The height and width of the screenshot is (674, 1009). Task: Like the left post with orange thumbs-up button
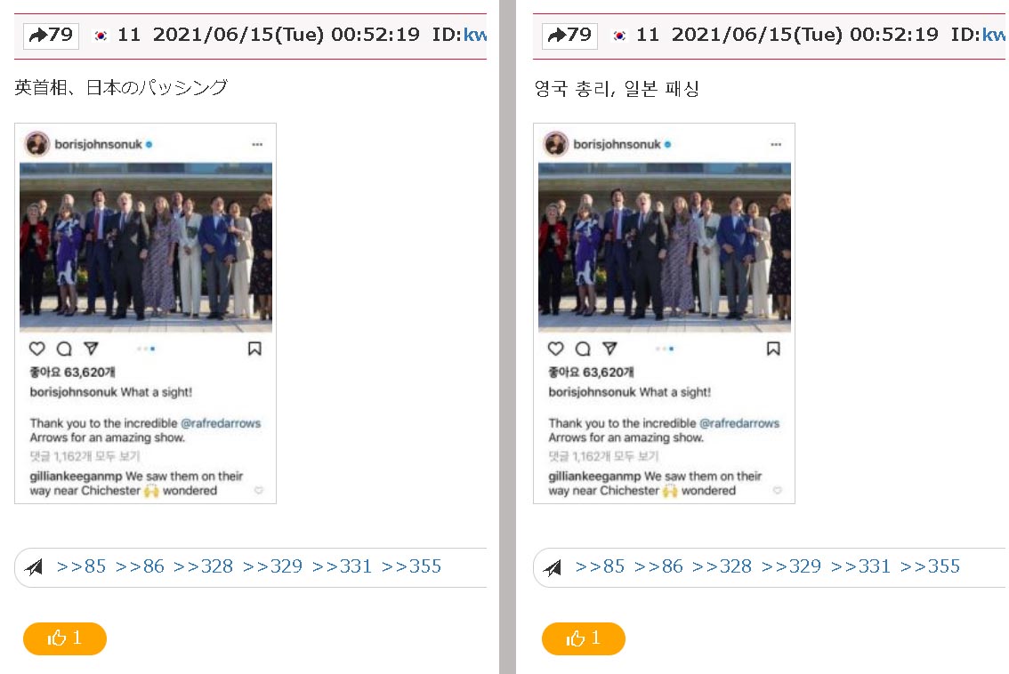click(x=64, y=638)
